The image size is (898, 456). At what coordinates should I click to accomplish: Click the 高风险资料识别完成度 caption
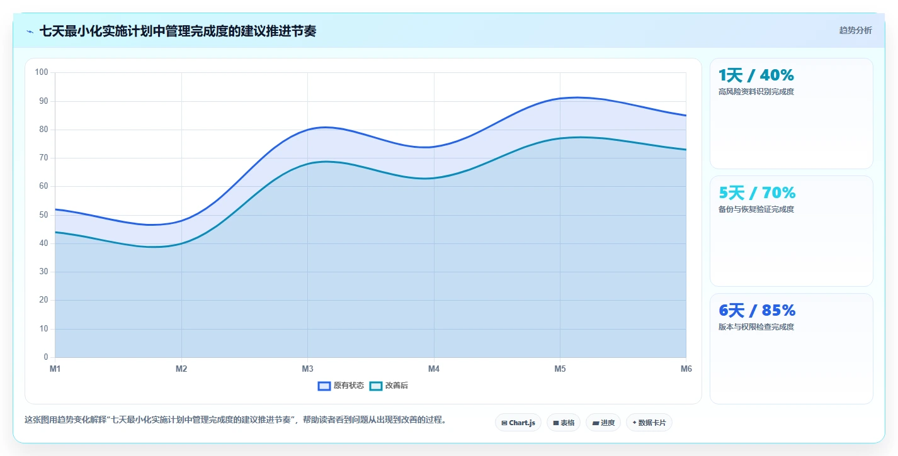[x=756, y=92]
